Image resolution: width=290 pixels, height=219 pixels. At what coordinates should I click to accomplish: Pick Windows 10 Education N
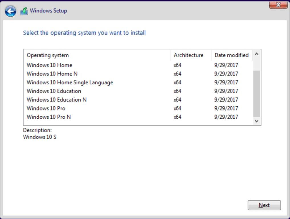pyautogui.click(x=56, y=100)
